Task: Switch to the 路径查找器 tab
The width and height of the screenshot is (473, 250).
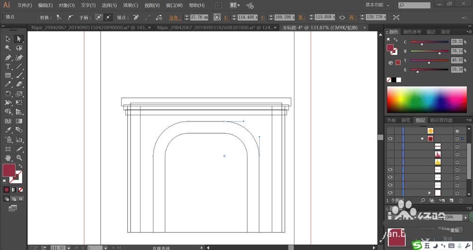Action: tap(441, 120)
